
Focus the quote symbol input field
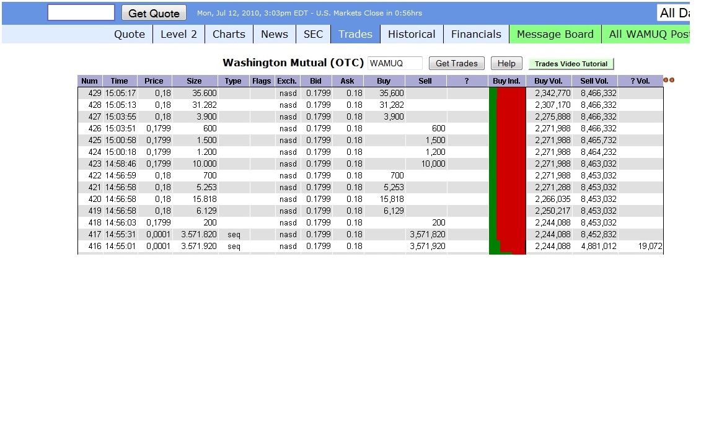point(81,13)
